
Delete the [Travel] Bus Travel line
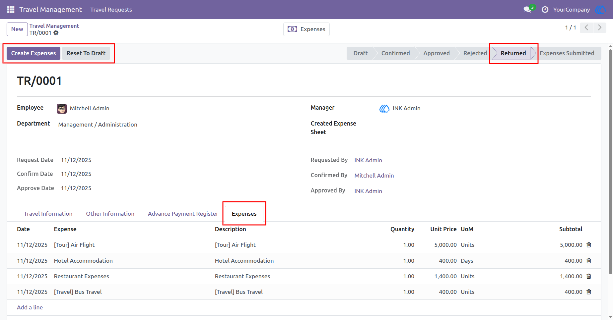(x=589, y=292)
